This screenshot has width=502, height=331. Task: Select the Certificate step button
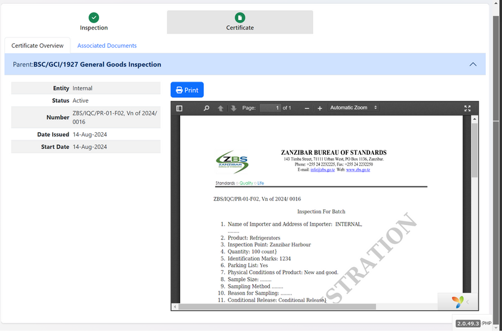click(x=240, y=22)
